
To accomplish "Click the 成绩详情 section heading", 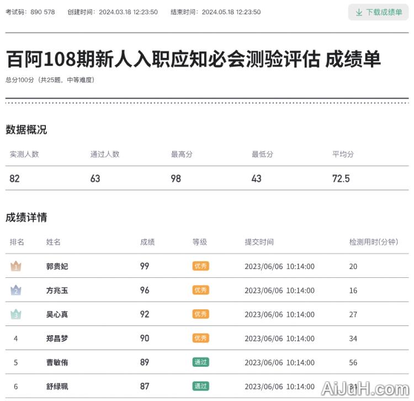I will point(26,218).
